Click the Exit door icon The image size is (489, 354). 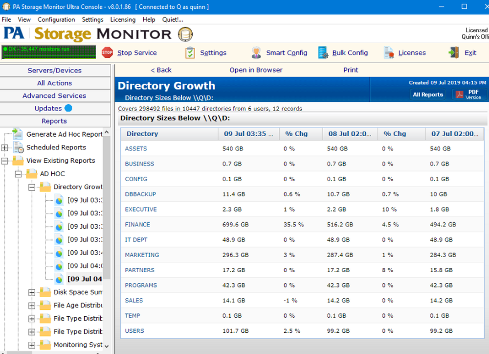(454, 52)
